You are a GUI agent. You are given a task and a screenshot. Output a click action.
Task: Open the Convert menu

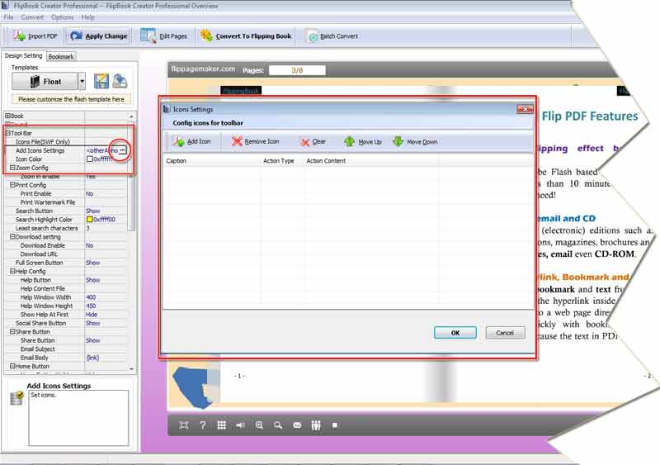coord(32,17)
